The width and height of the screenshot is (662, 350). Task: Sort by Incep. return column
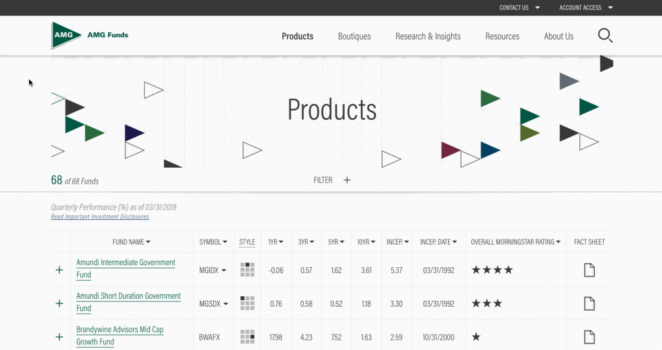pyautogui.click(x=398, y=242)
